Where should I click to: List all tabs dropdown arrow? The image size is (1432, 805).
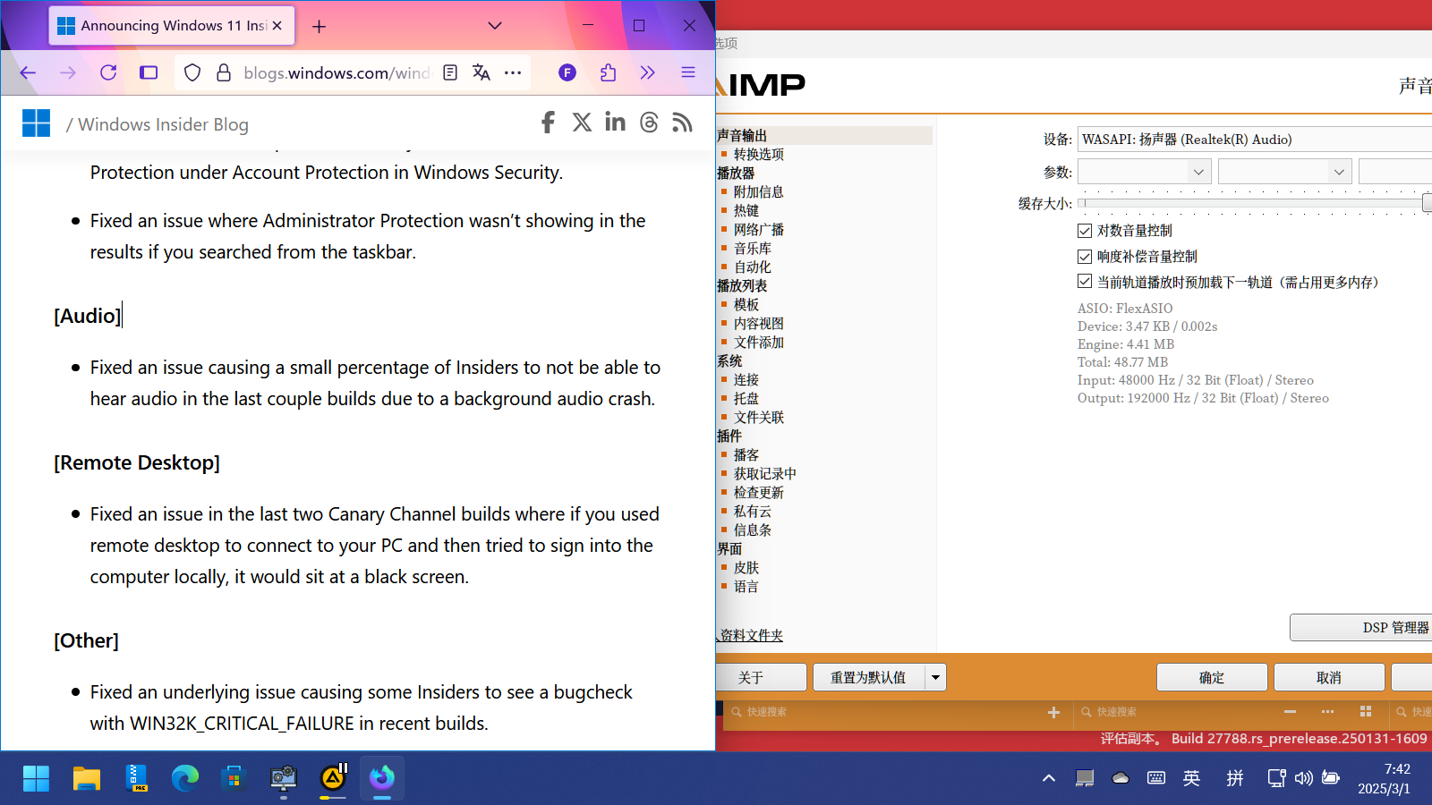pos(495,26)
